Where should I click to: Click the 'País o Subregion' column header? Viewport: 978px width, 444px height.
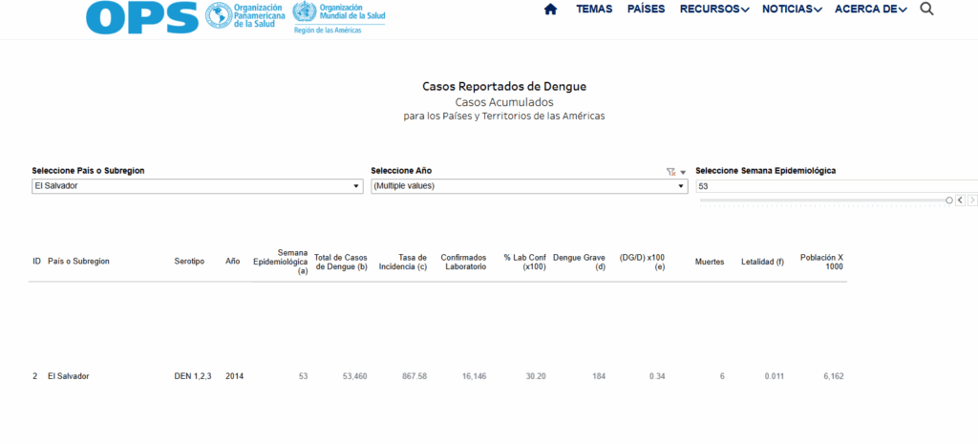pos(78,262)
